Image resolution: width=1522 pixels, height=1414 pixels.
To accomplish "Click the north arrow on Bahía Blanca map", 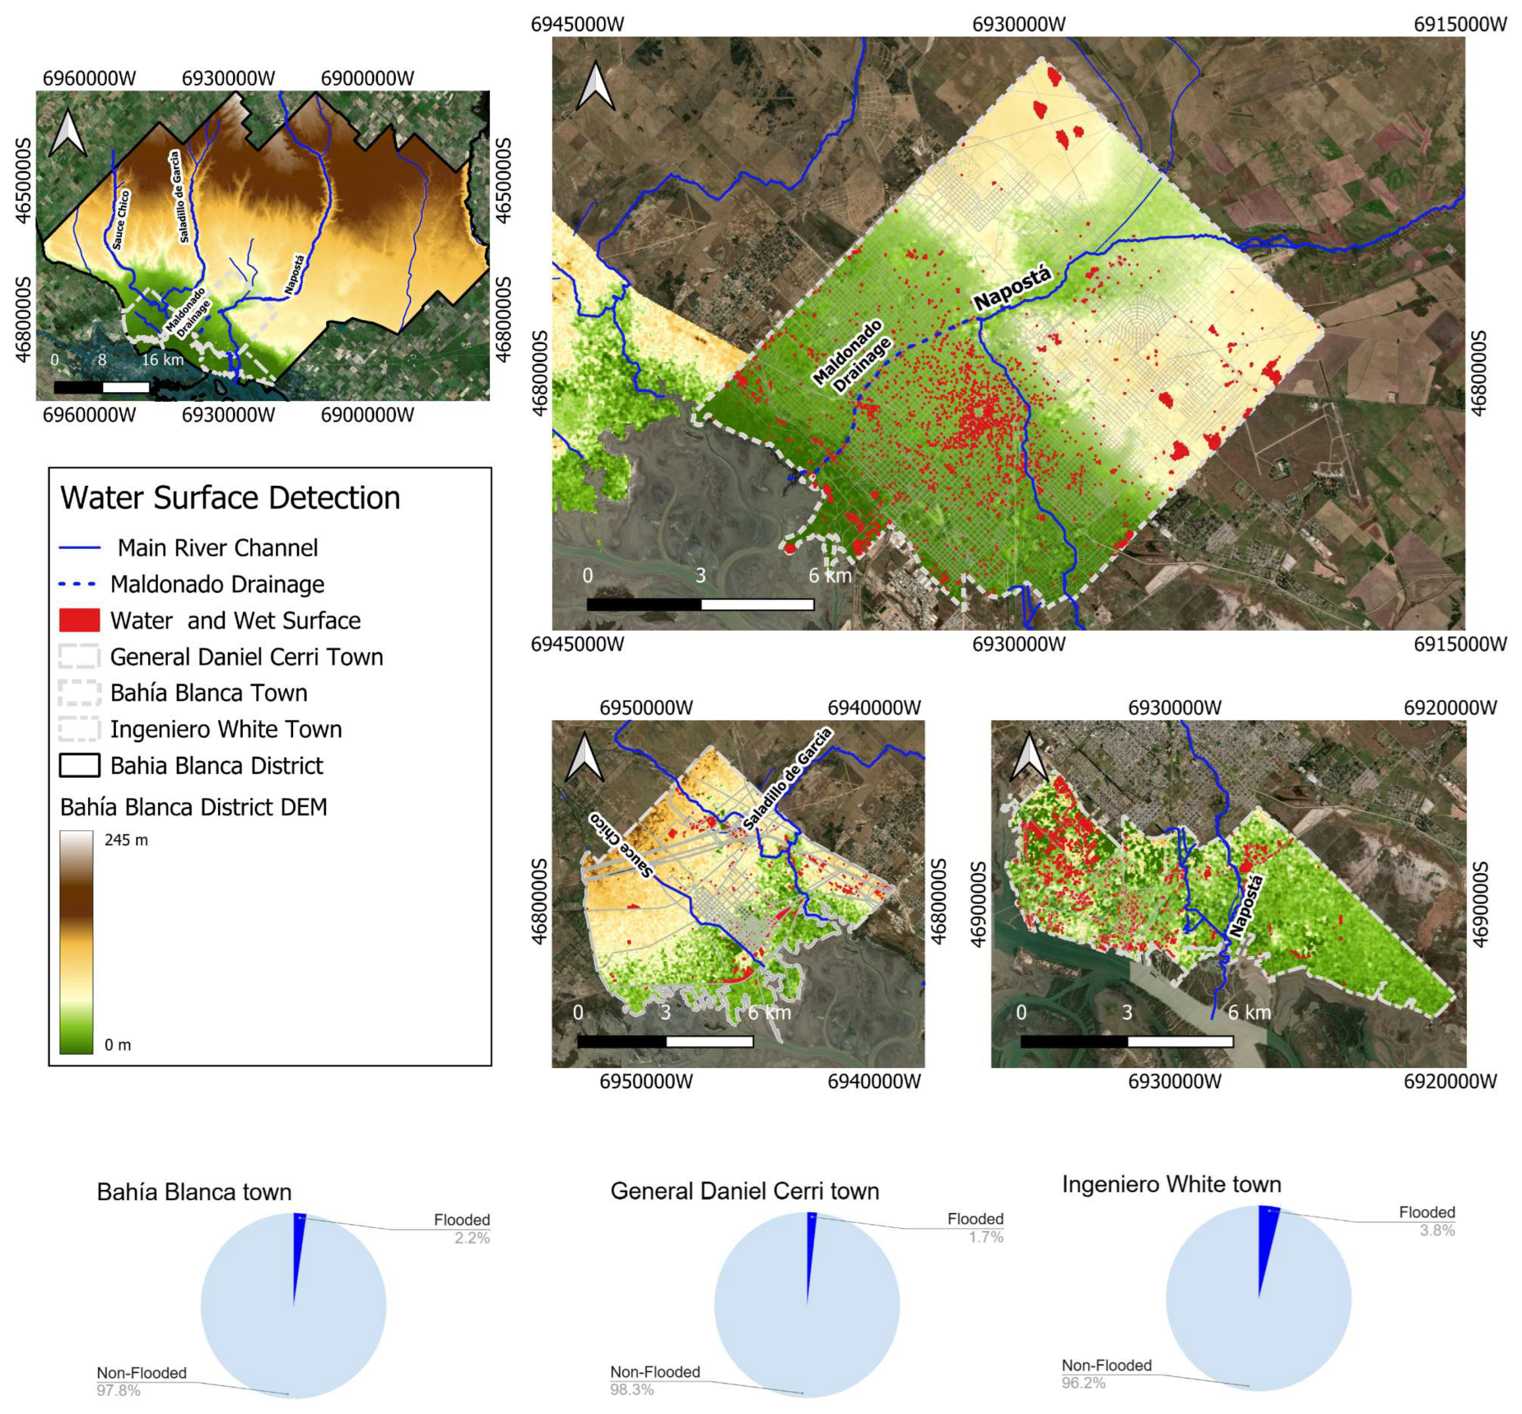I will tap(595, 85).
